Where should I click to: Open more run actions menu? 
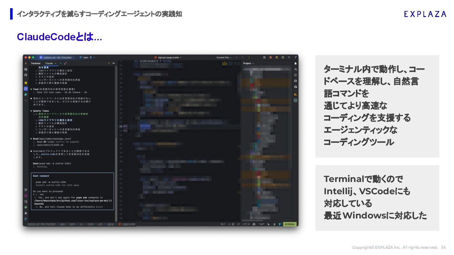pos(249,58)
